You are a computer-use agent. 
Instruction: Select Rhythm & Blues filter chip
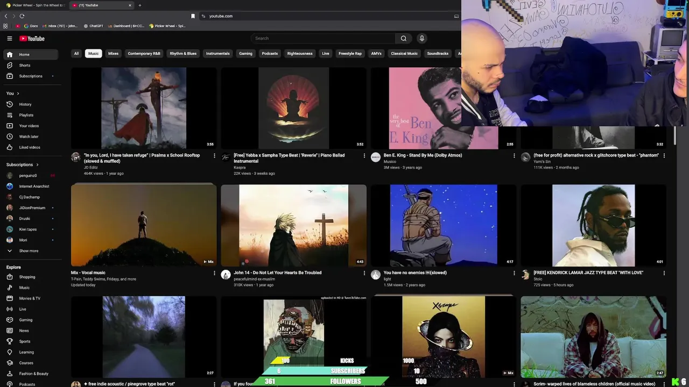click(183, 54)
